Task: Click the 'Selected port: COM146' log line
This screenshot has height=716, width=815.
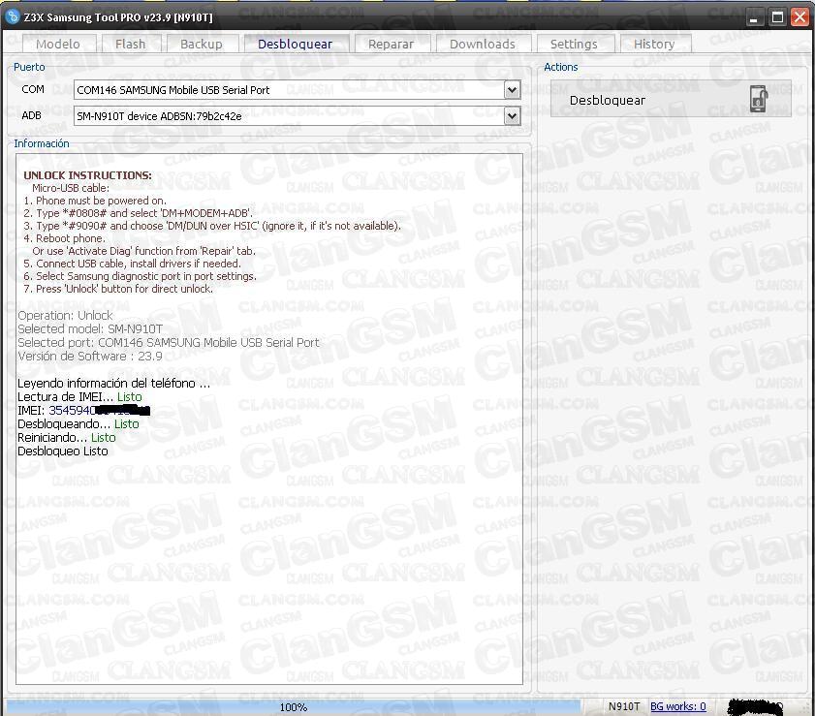Action: 169,342
